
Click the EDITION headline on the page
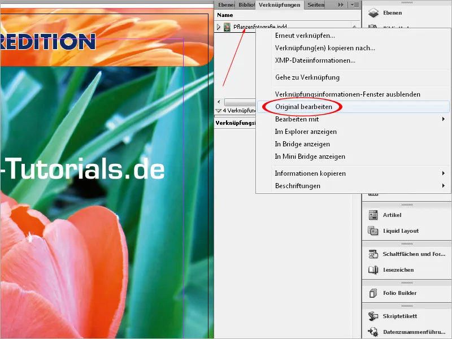point(48,41)
